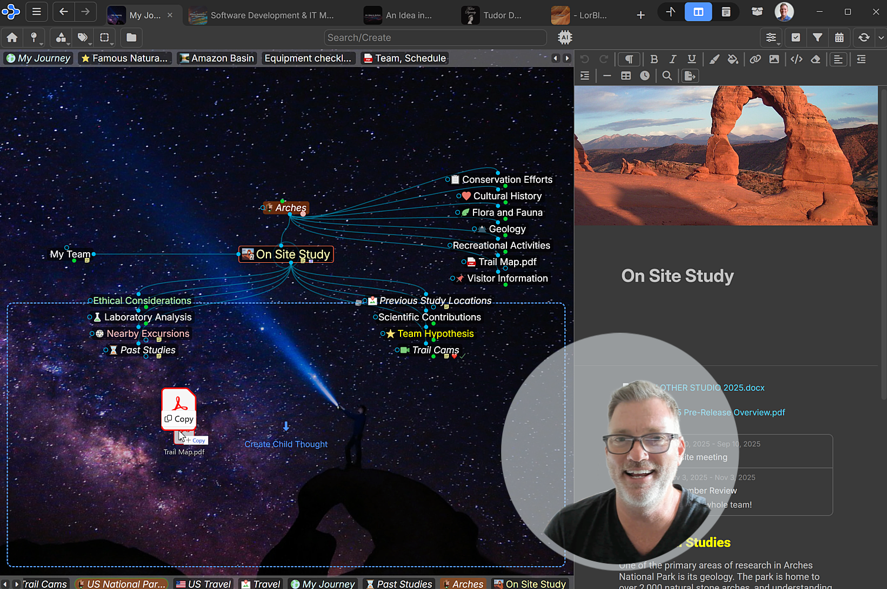This screenshot has width=887, height=589.
Task: Switch to plex-only layout view
Action: [x=671, y=12]
